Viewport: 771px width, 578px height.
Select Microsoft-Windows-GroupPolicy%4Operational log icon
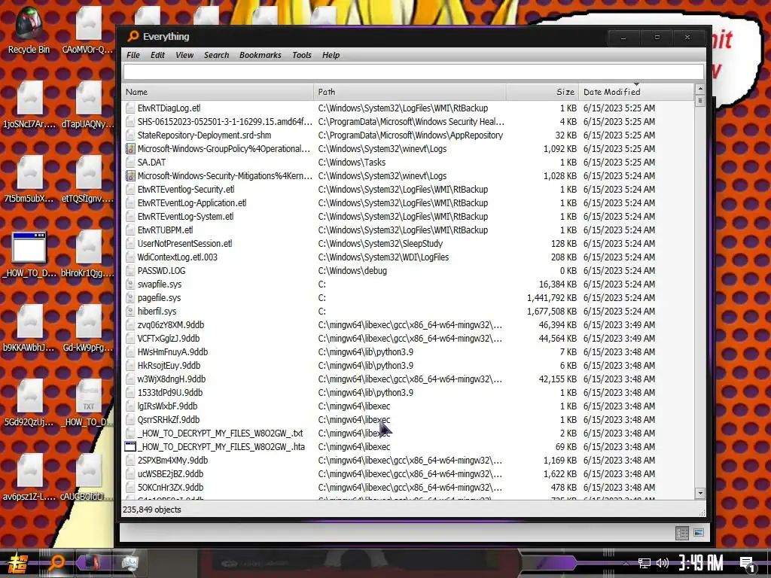click(130, 148)
